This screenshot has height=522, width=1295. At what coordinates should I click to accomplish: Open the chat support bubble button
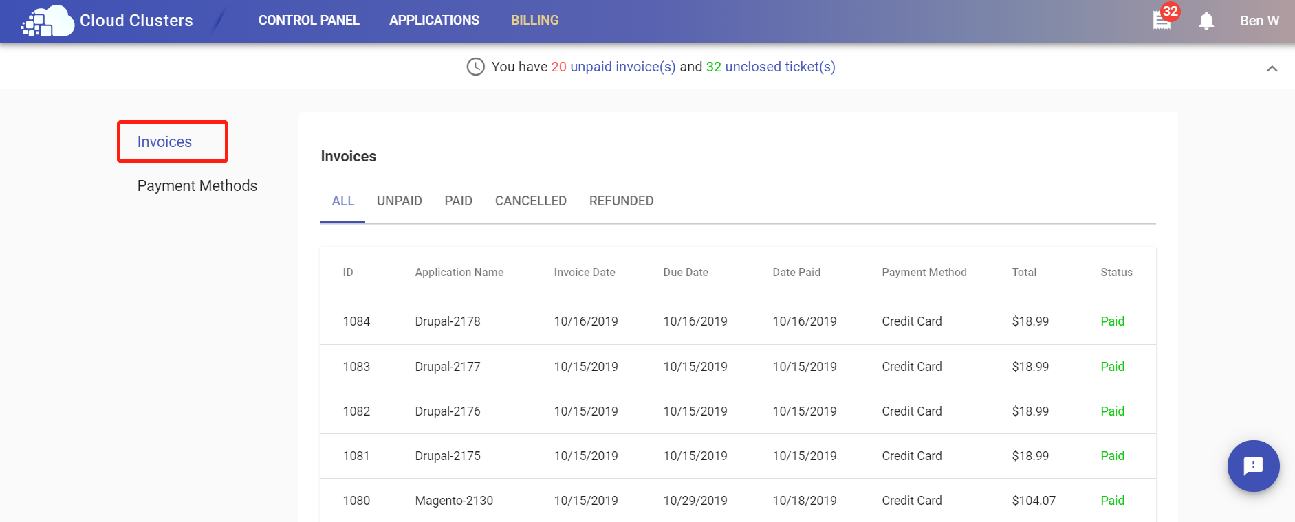(x=1253, y=466)
